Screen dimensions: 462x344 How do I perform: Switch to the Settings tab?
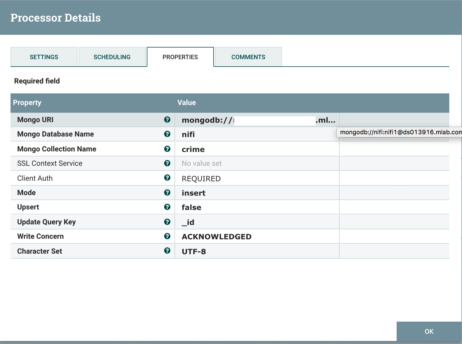[44, 57]
